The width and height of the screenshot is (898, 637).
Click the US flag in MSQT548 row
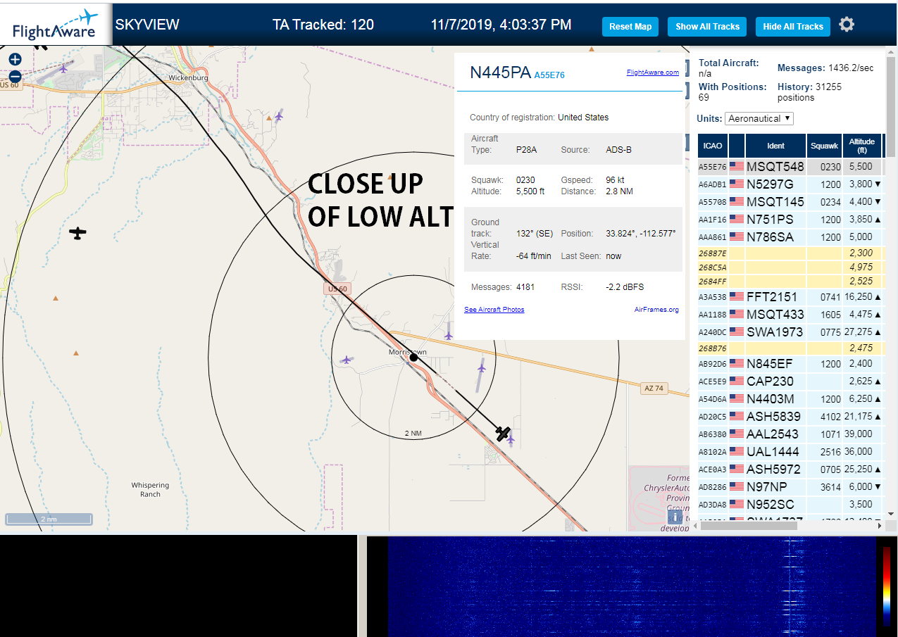coord(737,167)
